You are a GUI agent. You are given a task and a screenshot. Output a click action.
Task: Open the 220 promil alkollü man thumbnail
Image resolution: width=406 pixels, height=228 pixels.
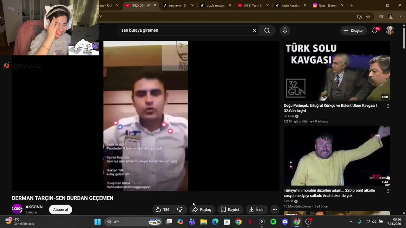coord(337,156)
